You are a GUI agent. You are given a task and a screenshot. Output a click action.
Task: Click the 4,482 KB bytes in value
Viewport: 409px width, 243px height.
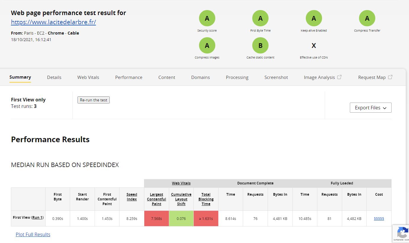point(354,219)
